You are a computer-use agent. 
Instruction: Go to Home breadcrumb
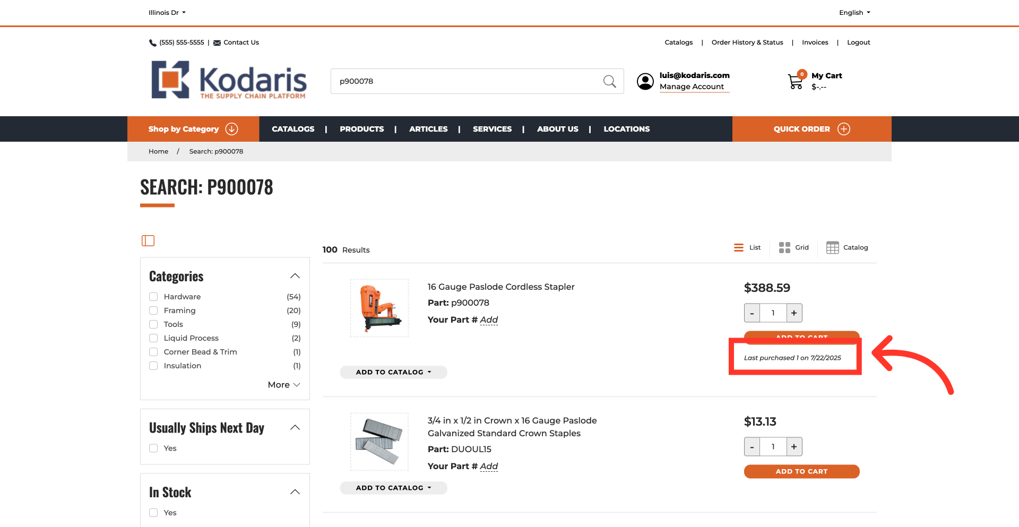(158, 151)
